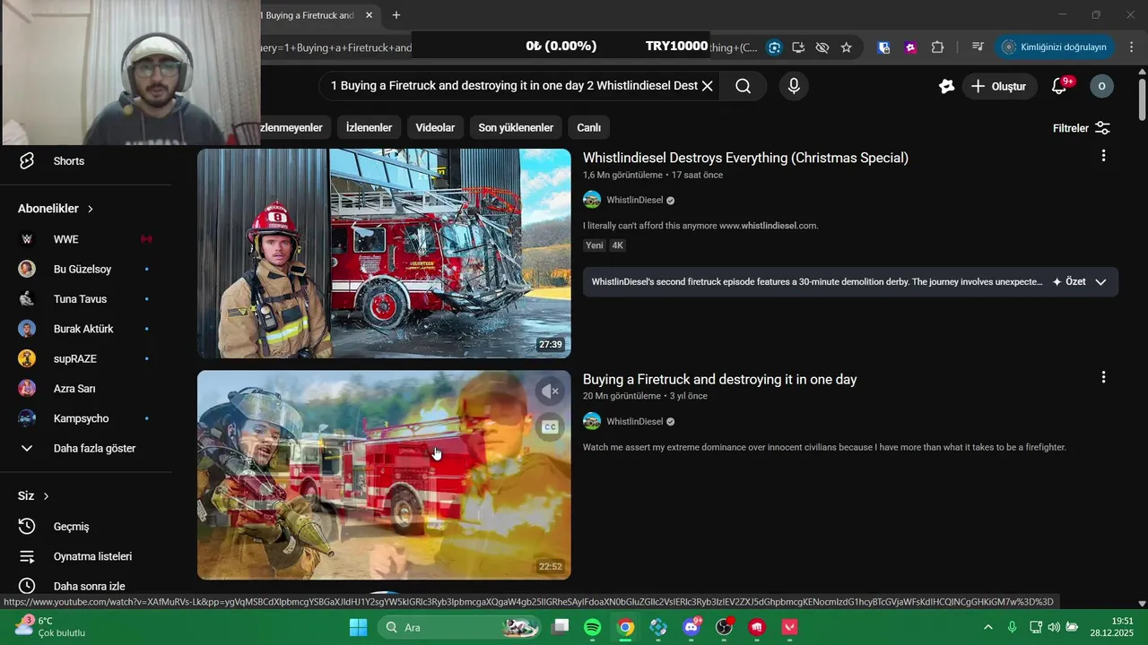Open a new browser tab
This screenshot has height=645, width=1148.
pyautogui.click(x=396, y=15)
